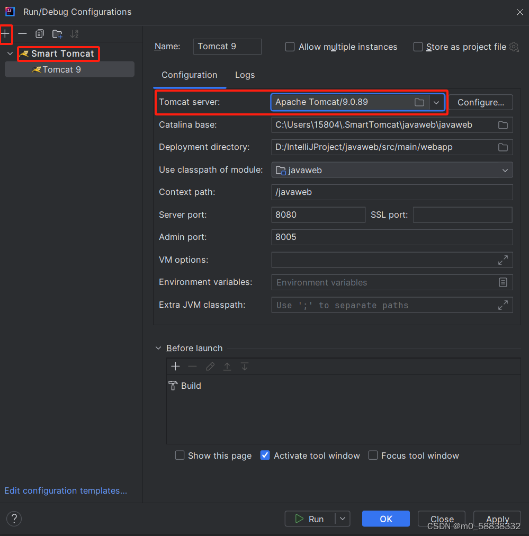Open the Tomcat server dropdown

tap(436, 102)
